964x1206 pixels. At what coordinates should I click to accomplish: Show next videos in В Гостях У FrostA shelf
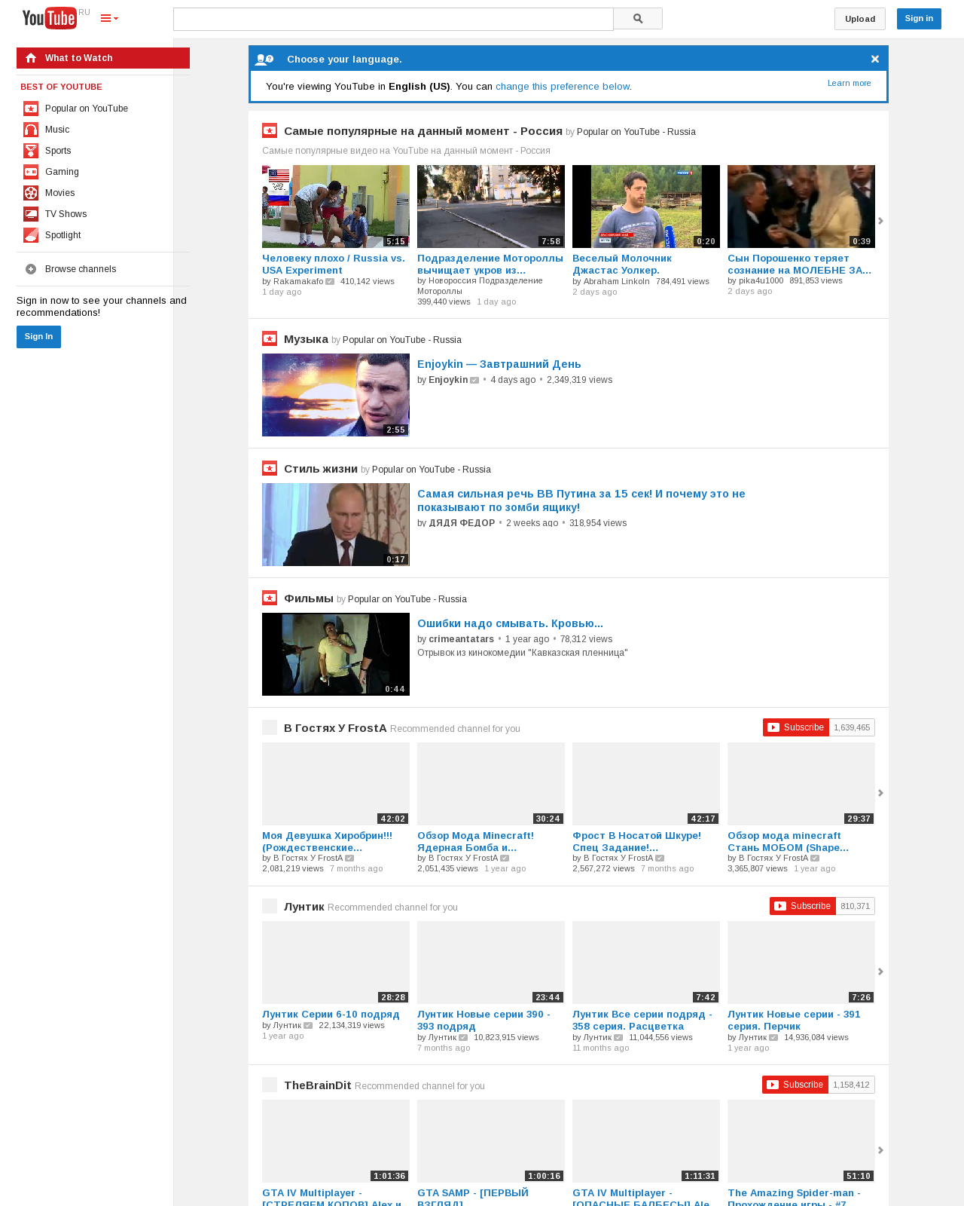point(880,793)
